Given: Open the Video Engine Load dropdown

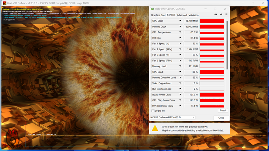Looking at the screenshot, I should click(180, 83).
